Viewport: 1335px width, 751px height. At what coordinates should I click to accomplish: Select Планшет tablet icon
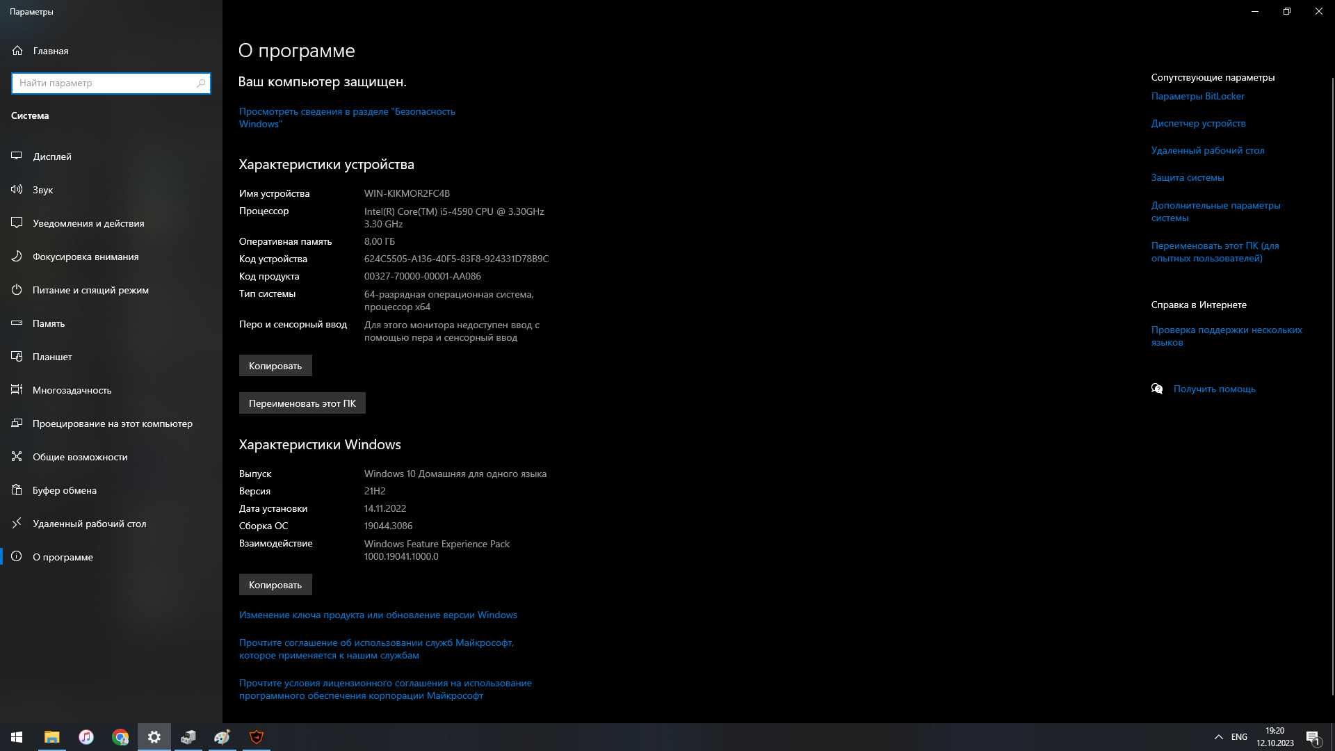[x=17, y=357]
